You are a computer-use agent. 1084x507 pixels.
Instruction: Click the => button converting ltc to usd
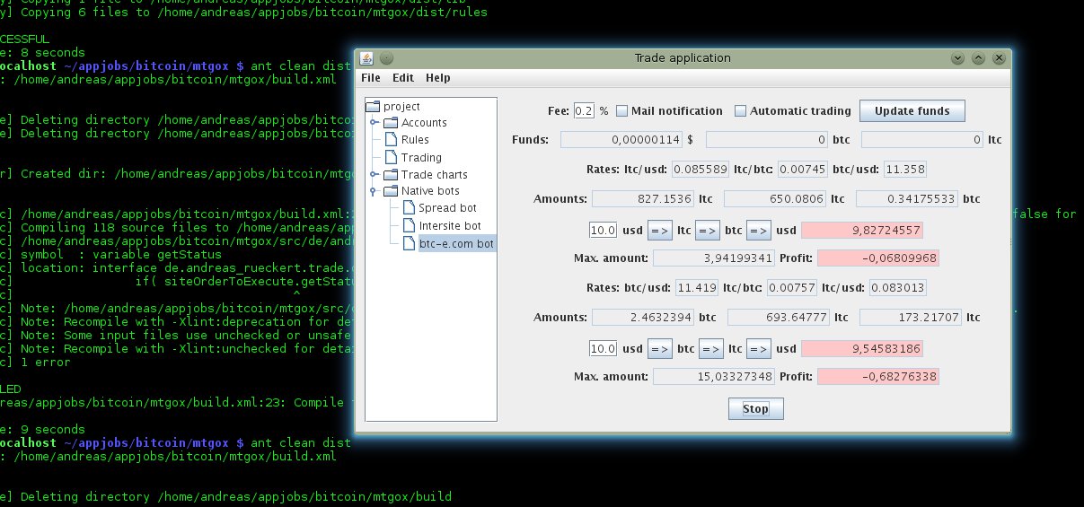click(x=759, y=348)
